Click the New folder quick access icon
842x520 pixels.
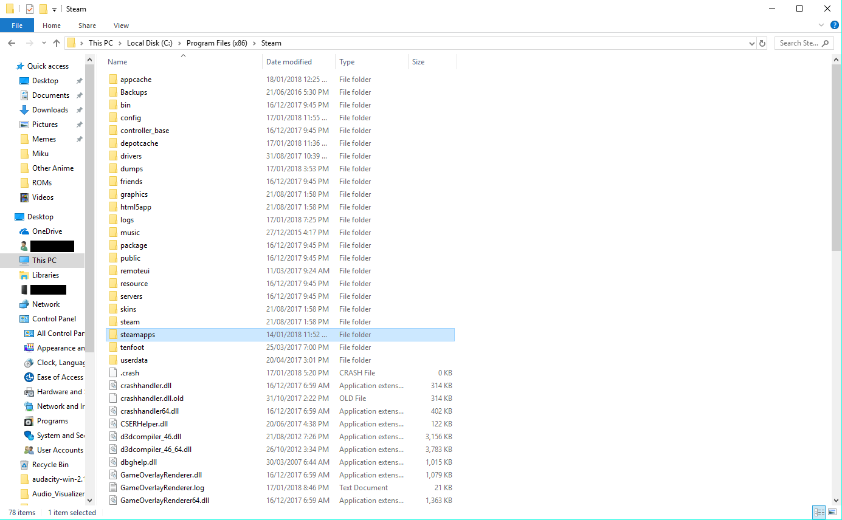click(43, 9)
